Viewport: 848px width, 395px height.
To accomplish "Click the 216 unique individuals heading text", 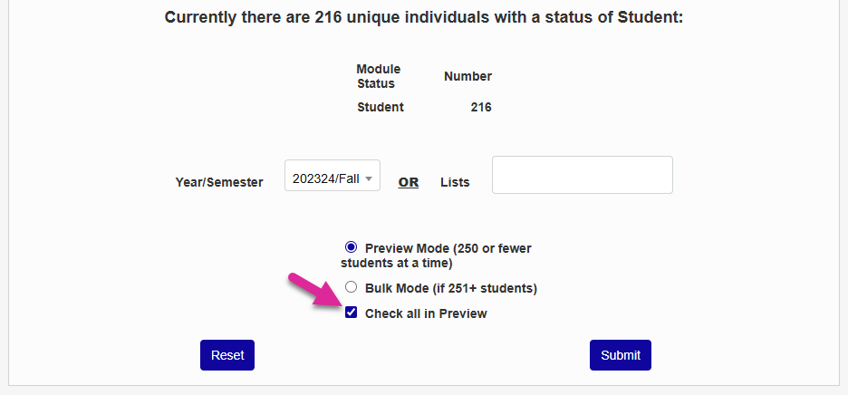I will (x=423, y=17).
